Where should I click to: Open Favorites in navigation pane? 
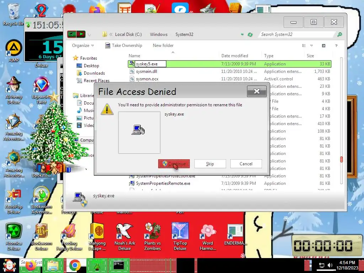[89, 58]
